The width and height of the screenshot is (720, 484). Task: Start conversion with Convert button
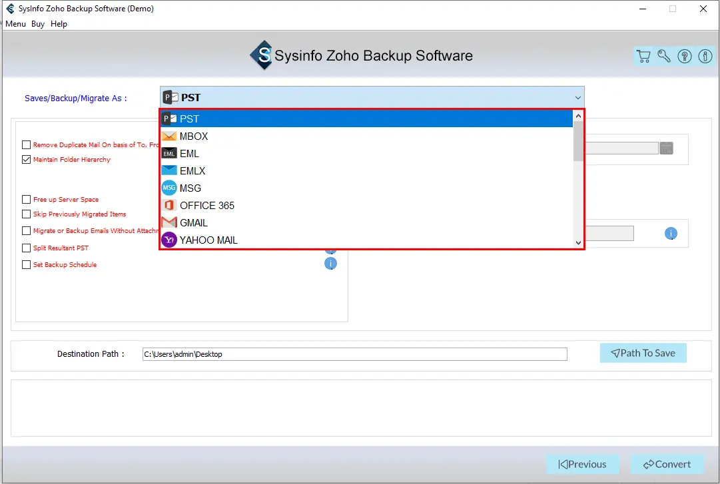pos(667,464)
